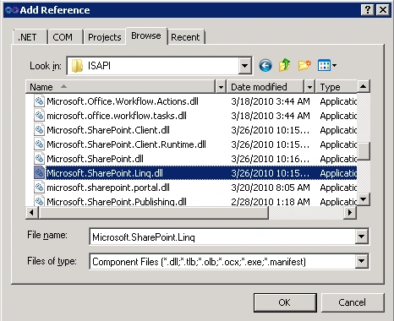Select the Microsoft.SharePoint.dll file icon
This screenshot has width=394, height=321.
[x=39, y=159]
